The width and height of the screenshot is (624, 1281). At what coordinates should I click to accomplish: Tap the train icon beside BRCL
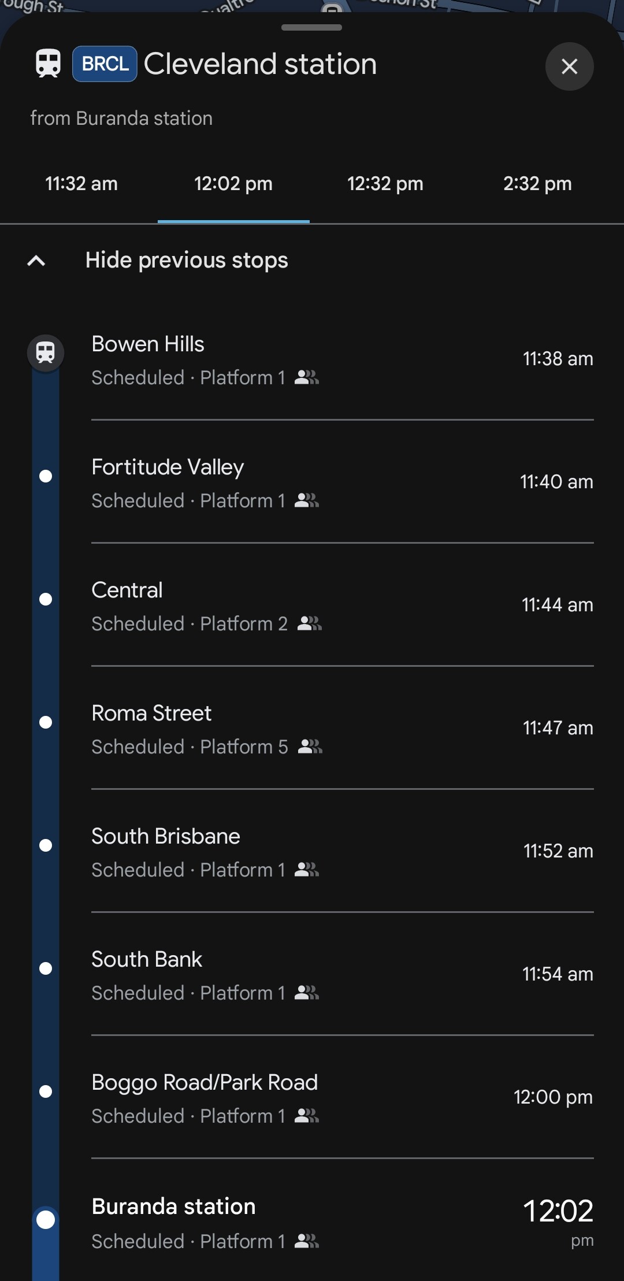click(48, 64)
